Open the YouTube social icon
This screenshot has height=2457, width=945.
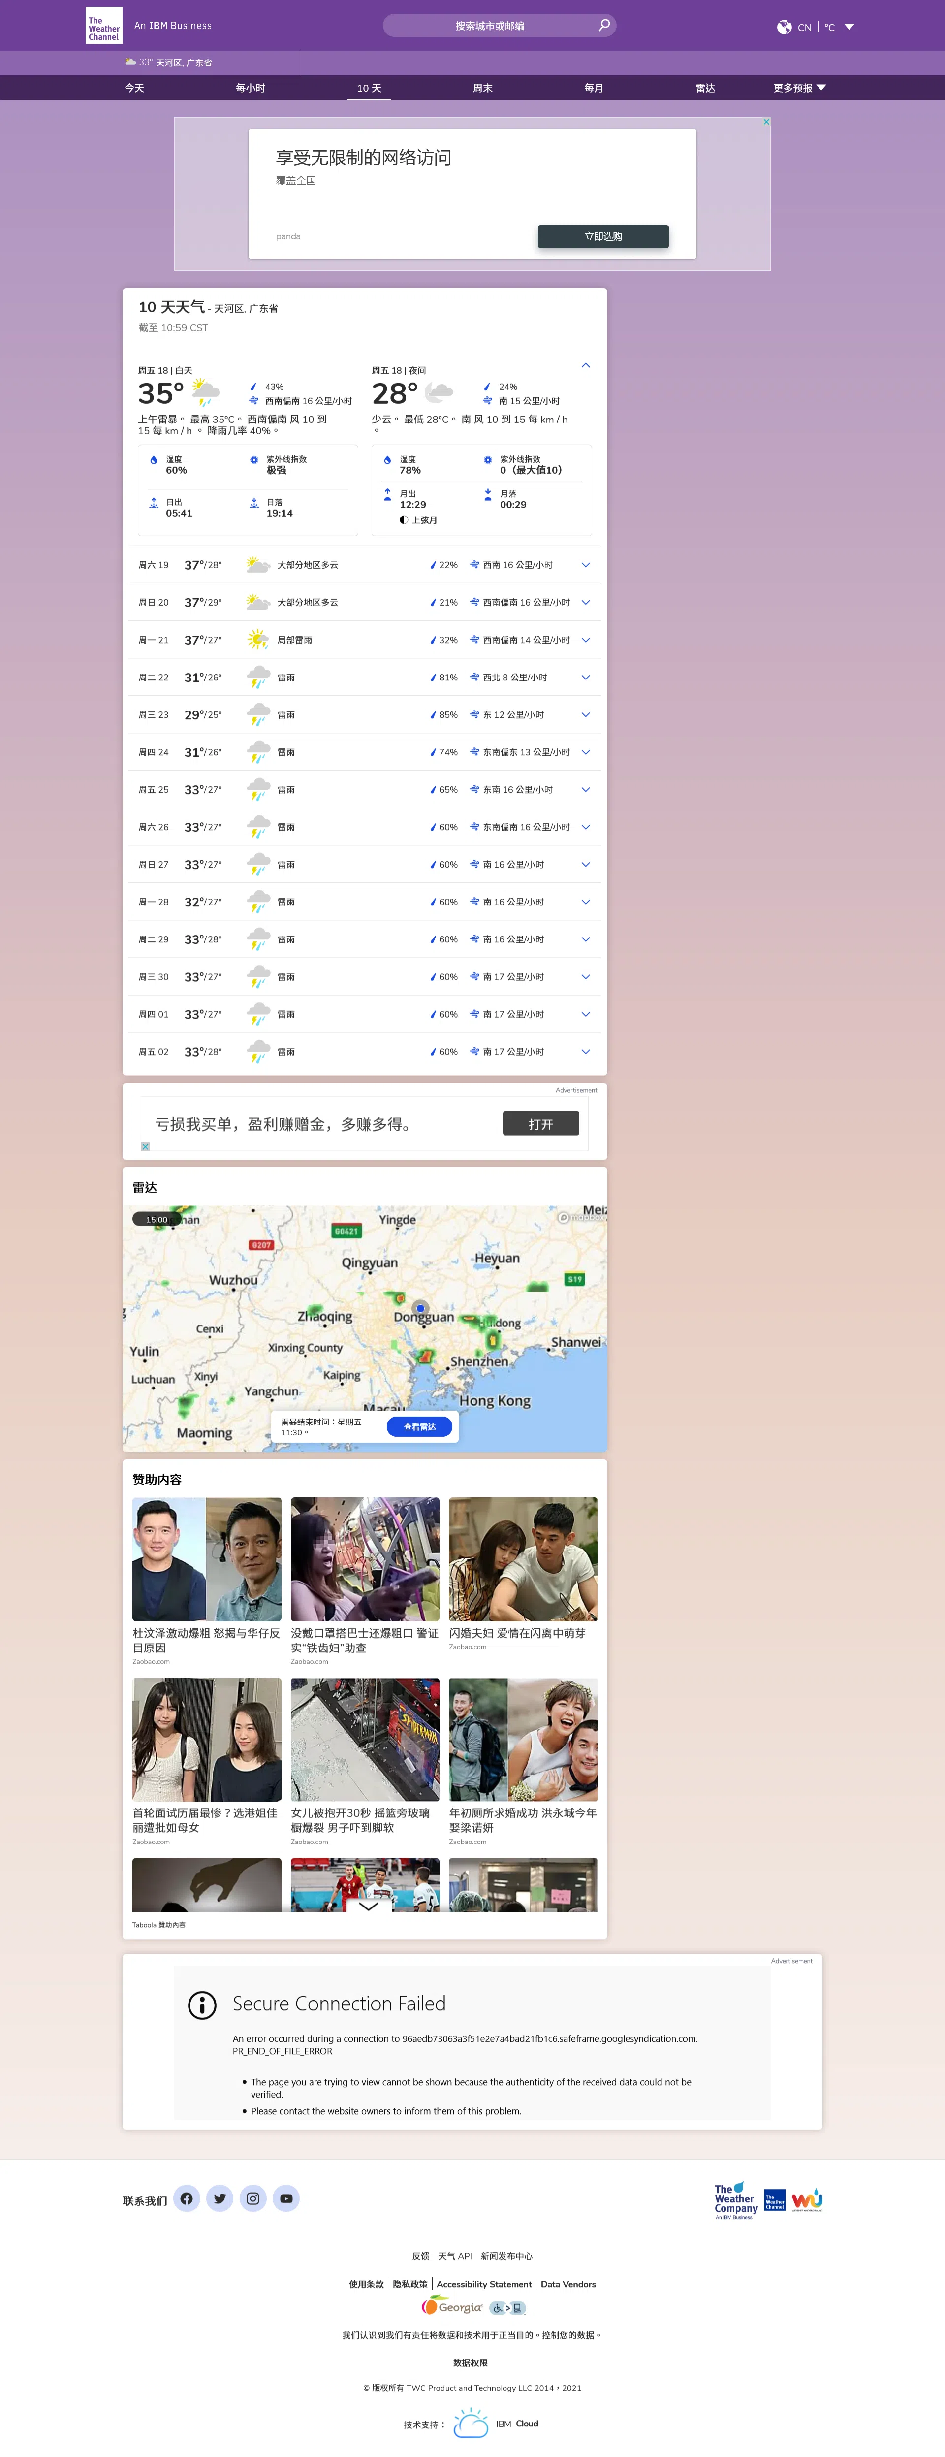point(286,2198)
